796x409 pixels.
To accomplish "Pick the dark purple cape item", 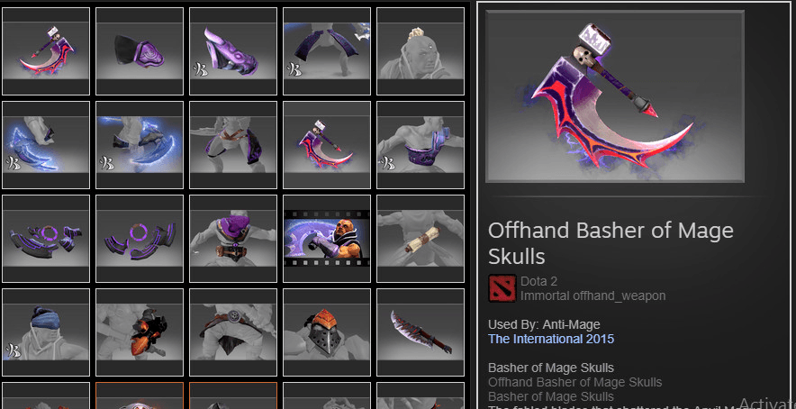I will click(x=327, y=50).
